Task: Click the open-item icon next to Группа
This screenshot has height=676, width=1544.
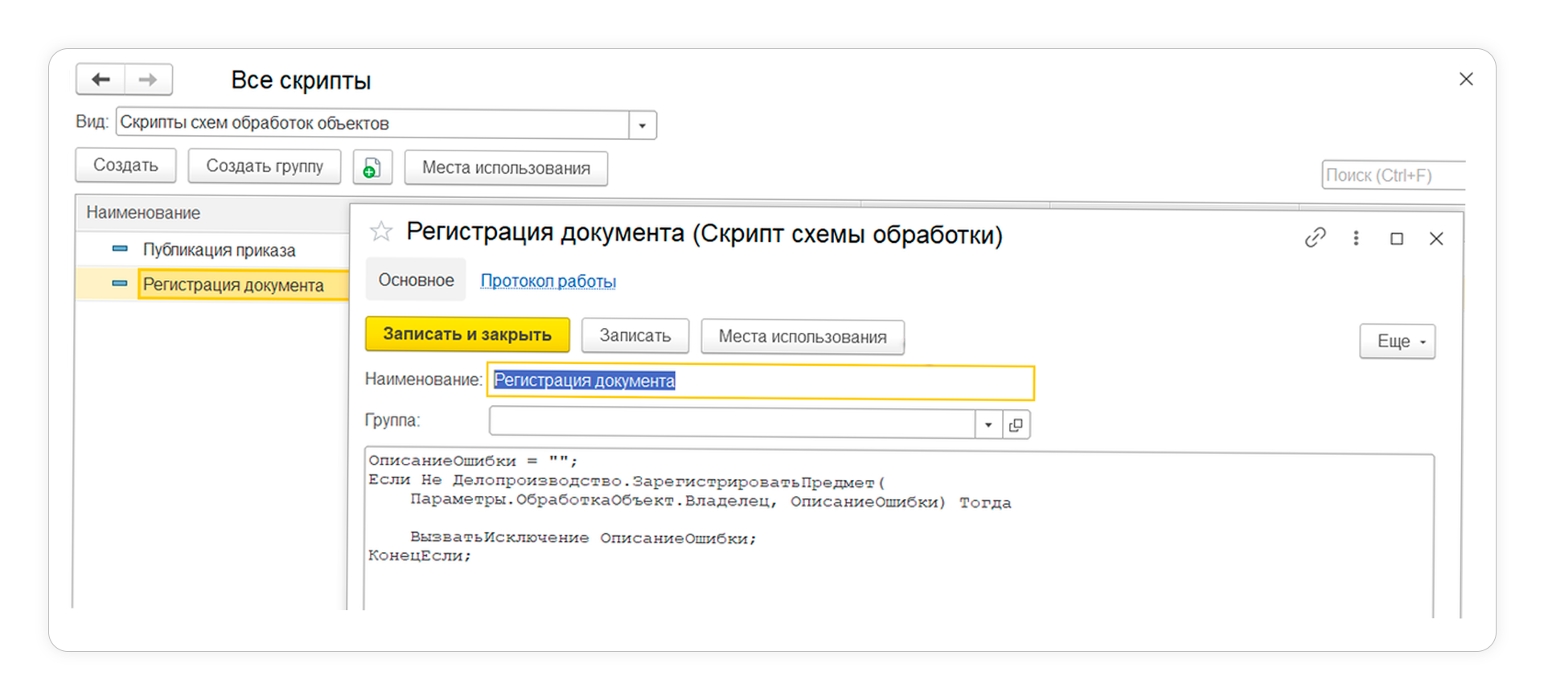Action: click(1016, 424)
